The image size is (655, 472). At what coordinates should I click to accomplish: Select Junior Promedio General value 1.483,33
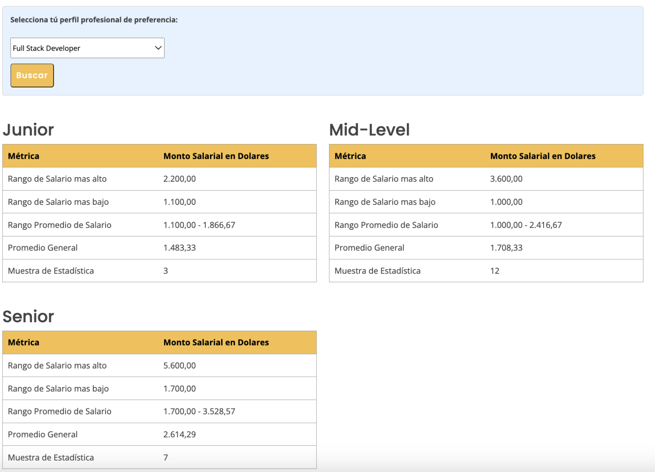coord(180,248)
